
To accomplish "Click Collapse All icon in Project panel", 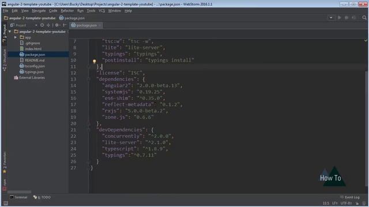I will tap(48, 25).
